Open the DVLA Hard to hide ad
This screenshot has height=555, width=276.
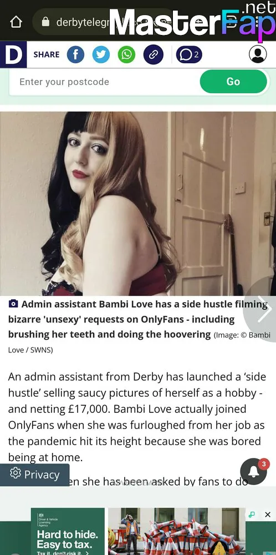[x=68, y=531]
